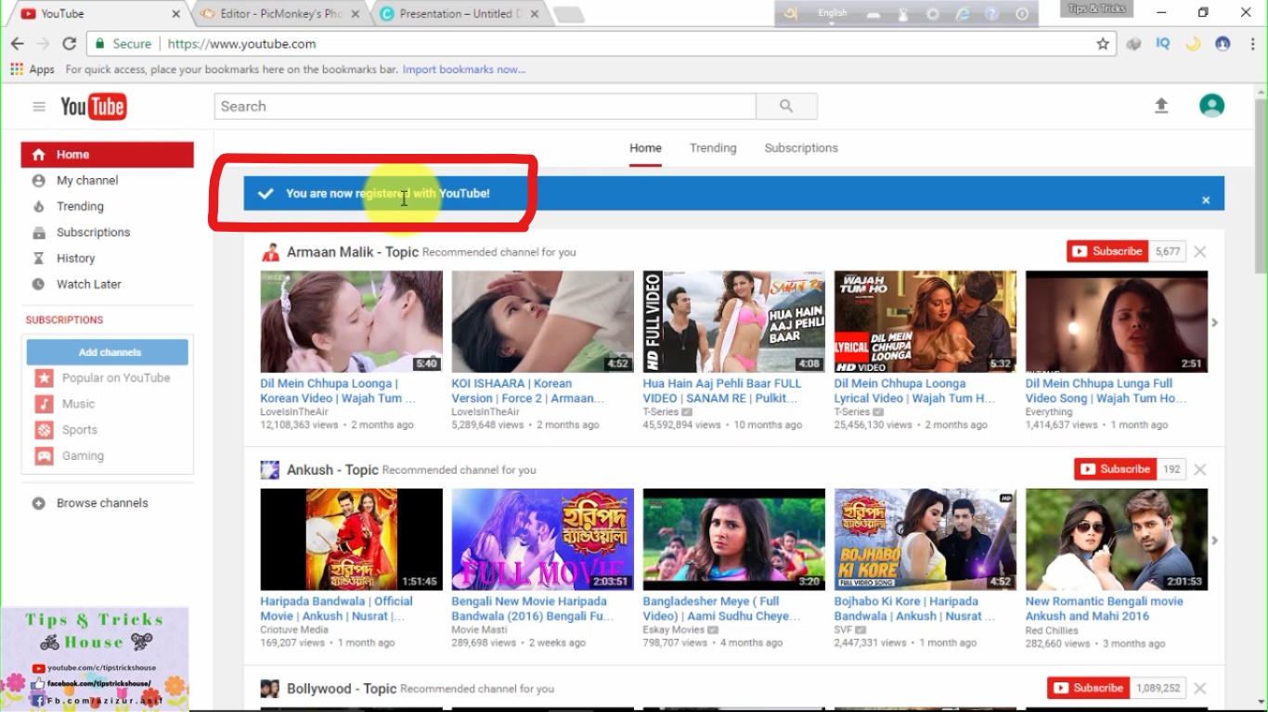Open the Apps bookmarks shortcut
Viewport: 1268px width, 712px height.
(x=32, y=70)
